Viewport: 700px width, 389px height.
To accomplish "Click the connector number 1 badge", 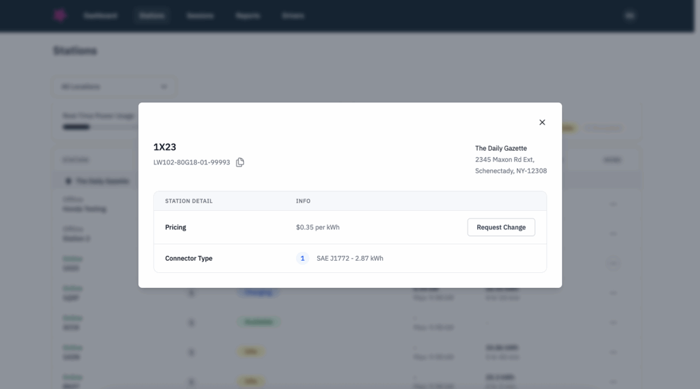I will point(302,259).
